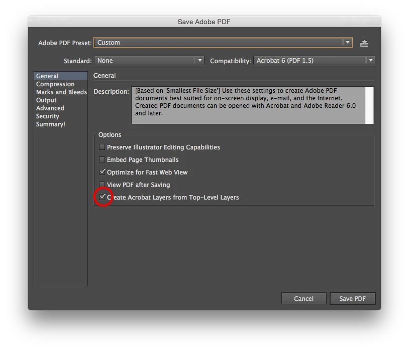Select the General category in the sidebar

(60, 76)
